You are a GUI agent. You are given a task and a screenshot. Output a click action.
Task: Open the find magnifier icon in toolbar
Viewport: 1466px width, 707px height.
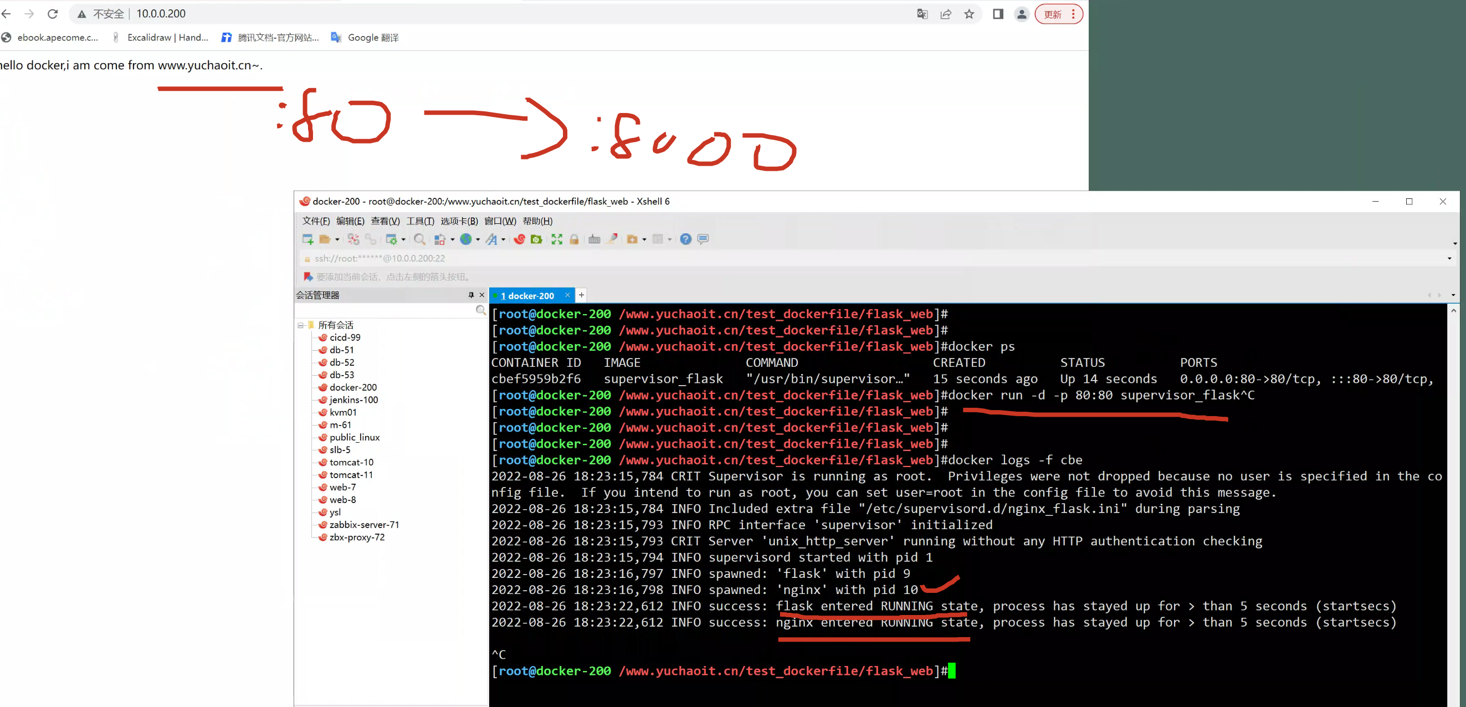419,239
